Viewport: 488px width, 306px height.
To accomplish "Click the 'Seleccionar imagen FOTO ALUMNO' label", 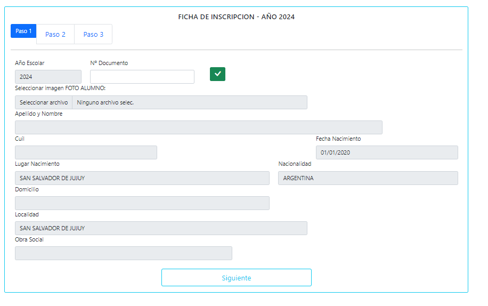I will 60,88.
